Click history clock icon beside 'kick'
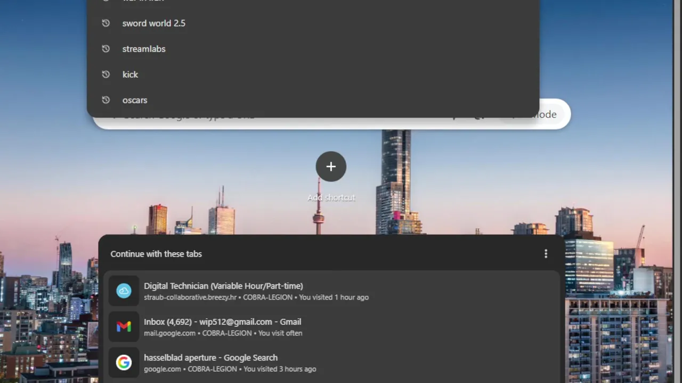This screenshot has height=383, width=682. pyautogui.click(x=105, y=74)
